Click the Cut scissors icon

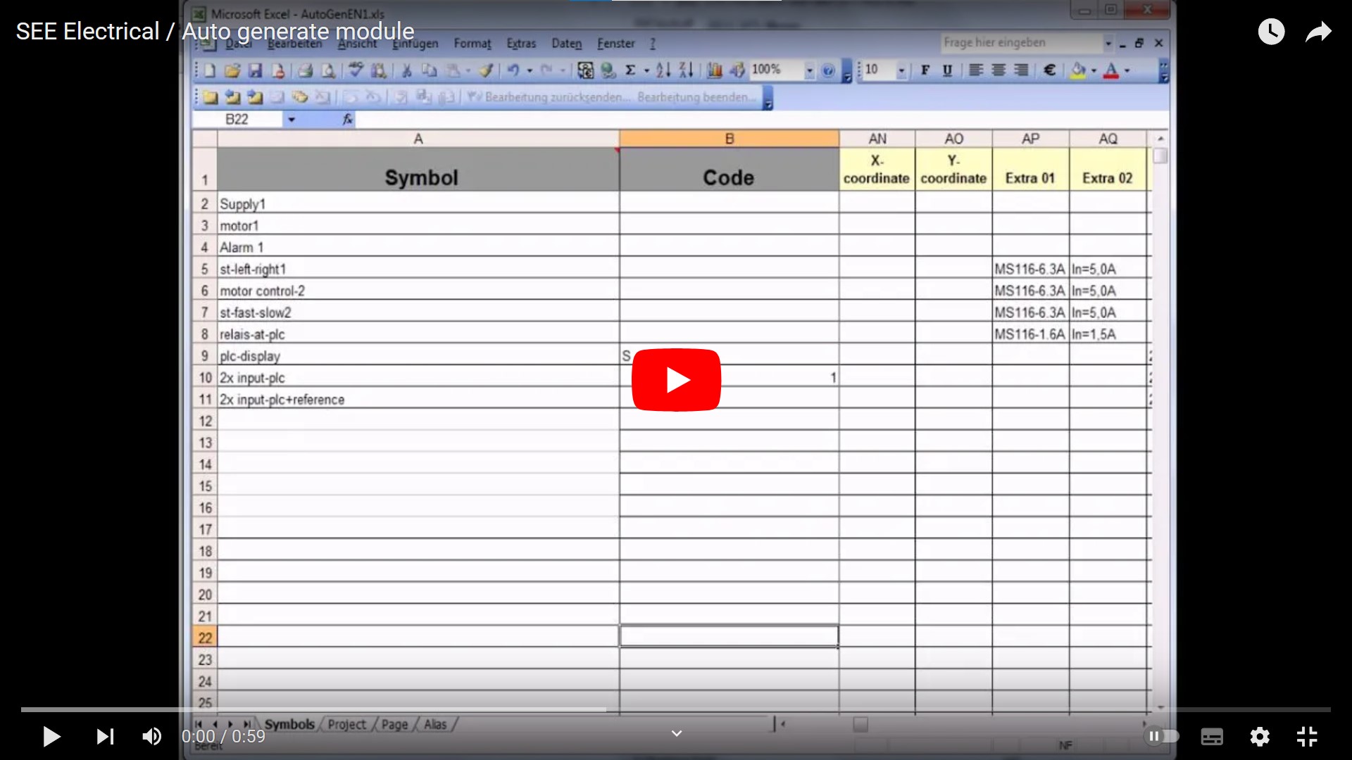point(406,70)
